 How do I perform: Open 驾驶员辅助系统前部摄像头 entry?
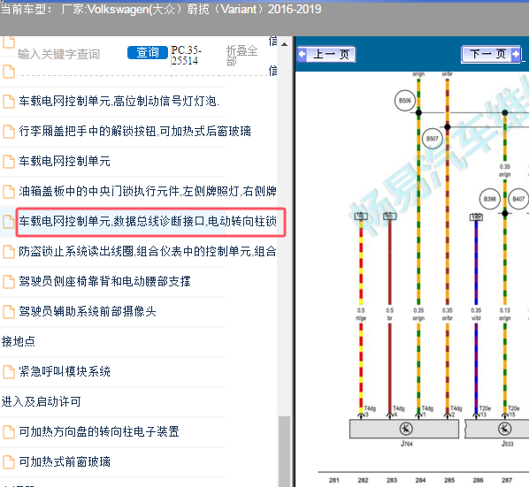point(88,311)
